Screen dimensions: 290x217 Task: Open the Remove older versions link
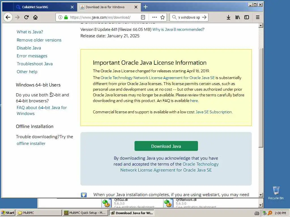pos(39,40)
